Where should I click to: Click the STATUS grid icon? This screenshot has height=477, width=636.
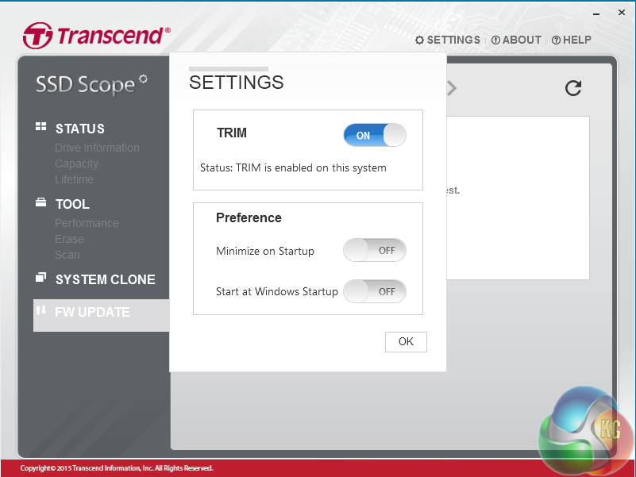click(x=40, y=126)
